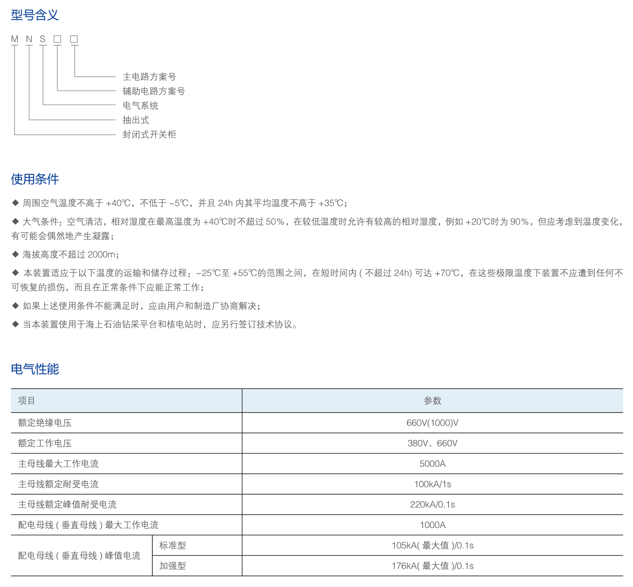Click the 项目 table column header
633x587 pixels.
tap(27, 401)
